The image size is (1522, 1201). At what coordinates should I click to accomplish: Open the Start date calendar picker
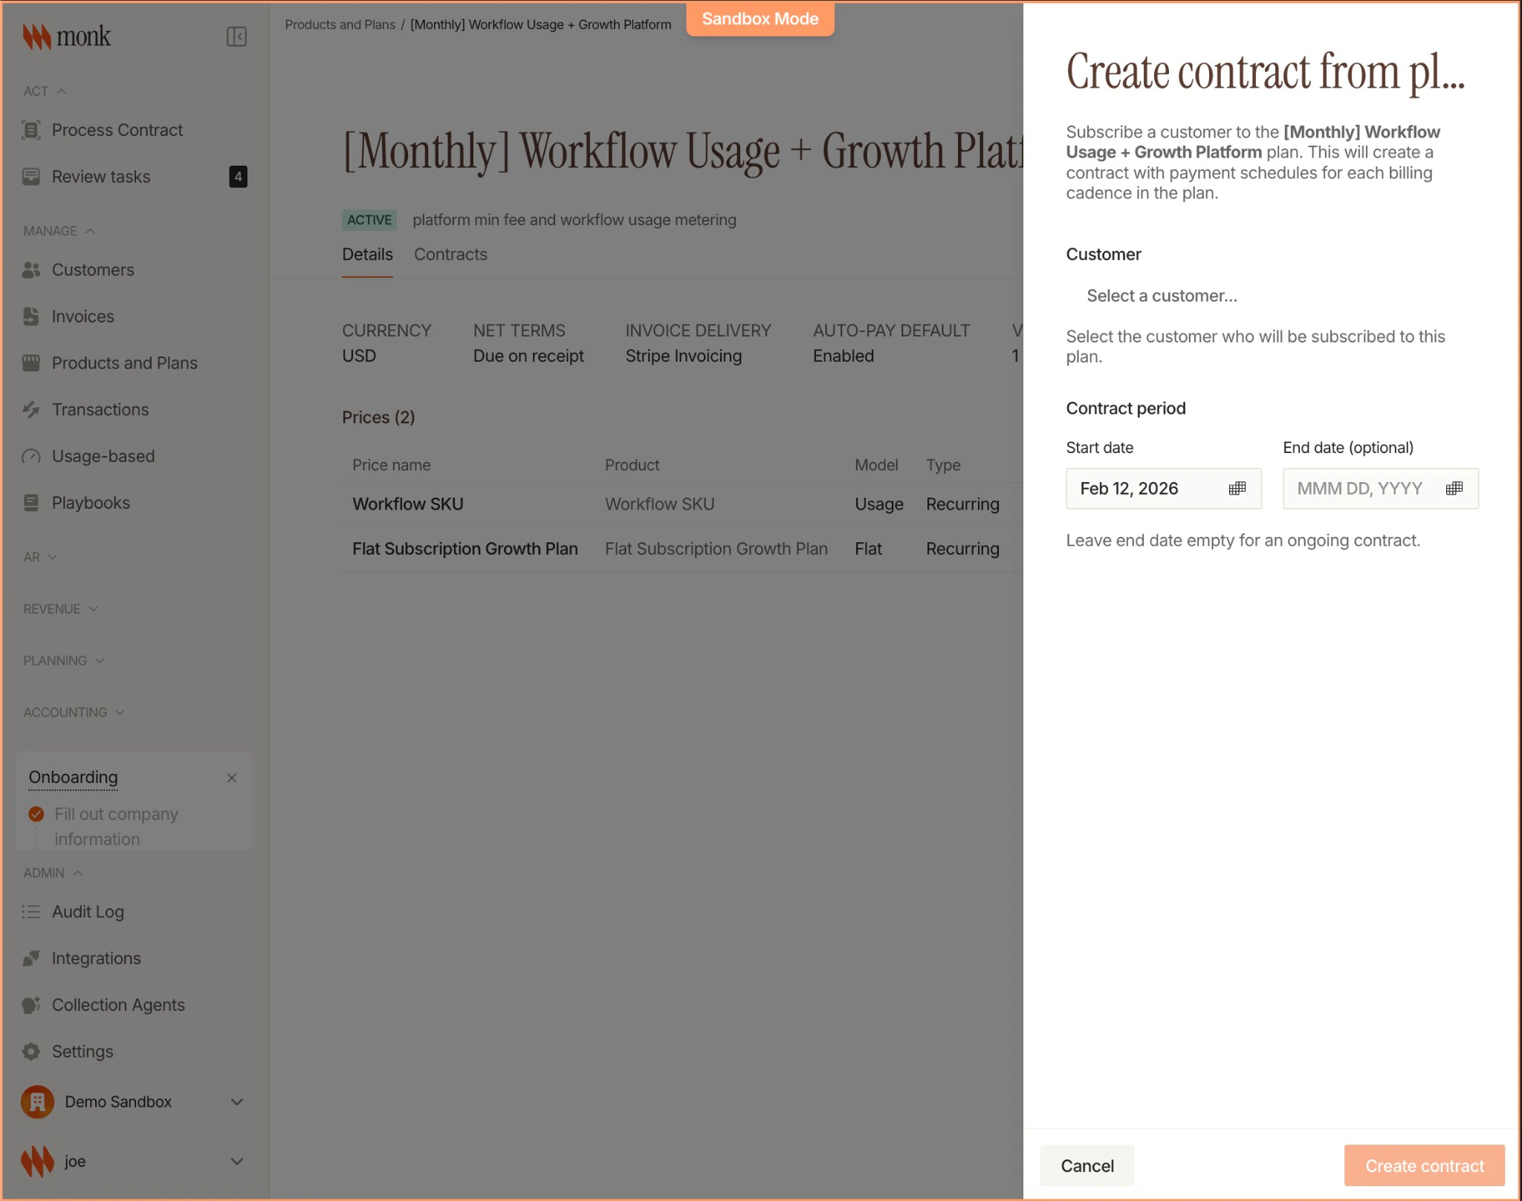click(x=1237, y=488)
